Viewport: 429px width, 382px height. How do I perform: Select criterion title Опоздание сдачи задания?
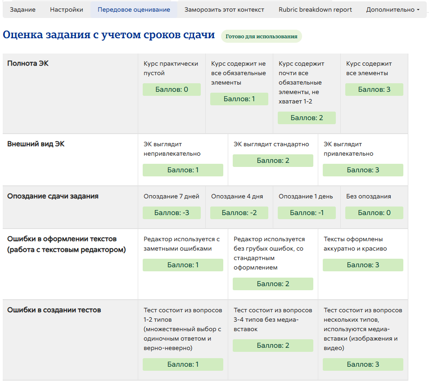pyautogui.click(x=53, y=196)
